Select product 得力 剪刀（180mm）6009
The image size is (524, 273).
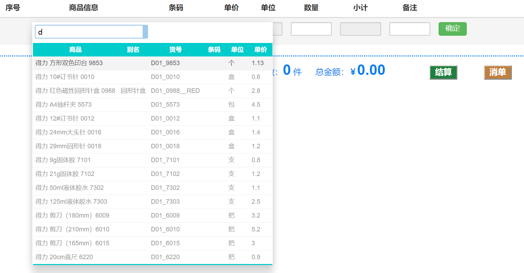tap(153, 215)
